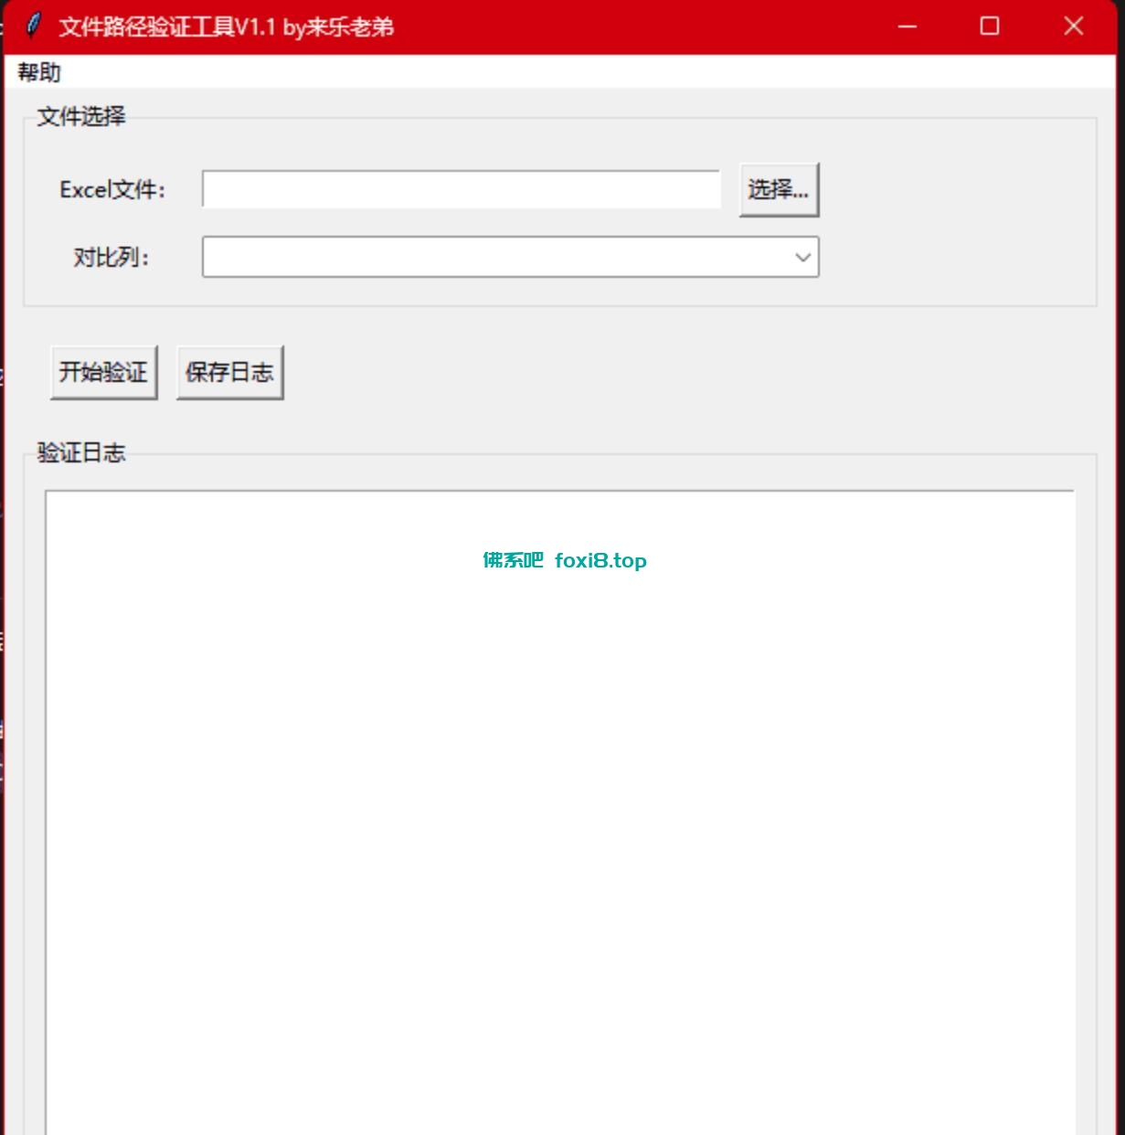The width and height of the screenshot is (1125, 1135).
Task: Maximize the 文件路径验证工具 window
Action: [990, 27]
